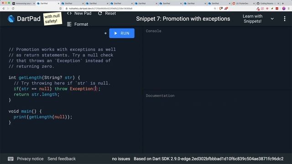Viewport: 292px width, 164px height.
Task: Reset the snippet code
Action: tap(107, 13)
